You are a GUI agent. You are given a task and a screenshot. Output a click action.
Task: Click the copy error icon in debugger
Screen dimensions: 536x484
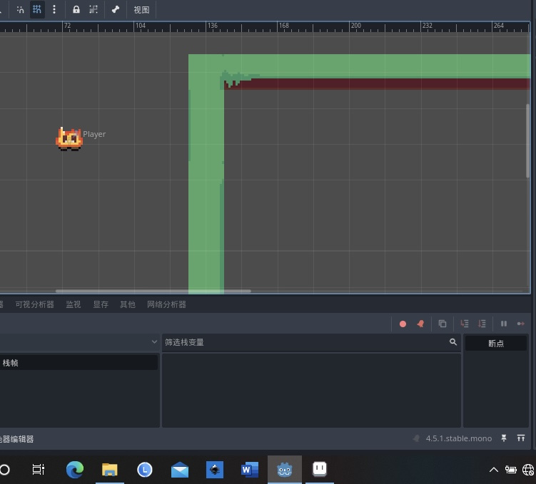point(443,324)
